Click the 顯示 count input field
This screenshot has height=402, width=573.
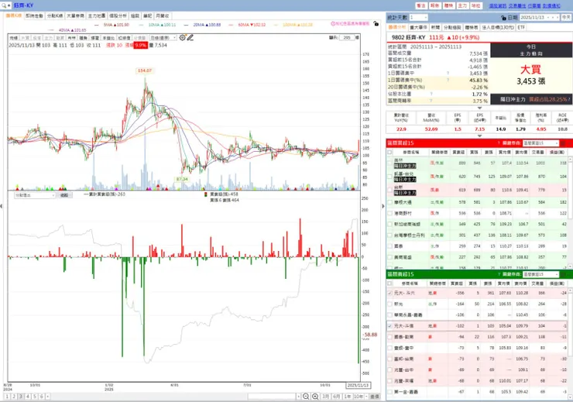click(347, 38)
